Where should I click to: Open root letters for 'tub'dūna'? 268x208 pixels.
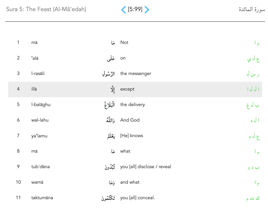point(253,167)
